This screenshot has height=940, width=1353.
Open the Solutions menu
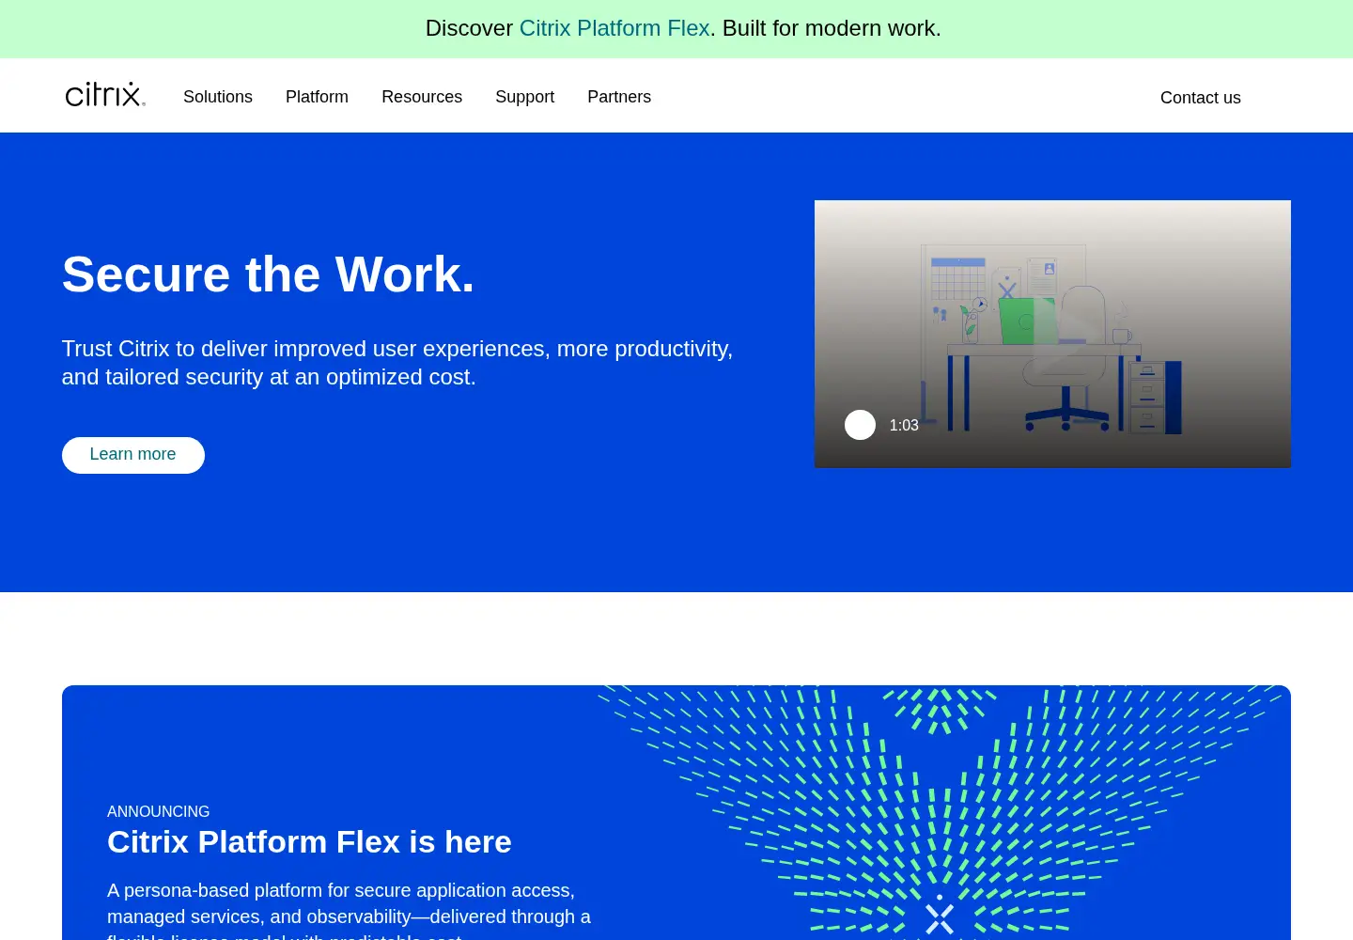[218, 97]
